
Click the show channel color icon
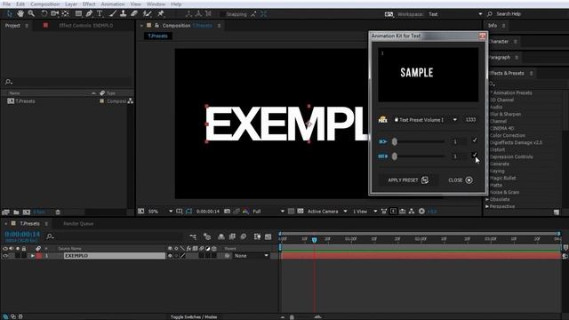245,212
